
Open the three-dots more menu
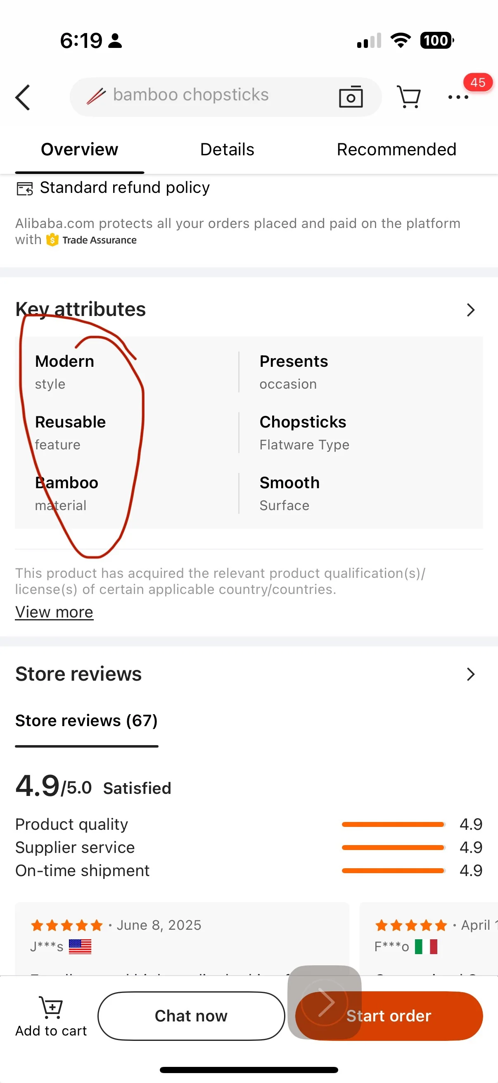click(458, 97)
